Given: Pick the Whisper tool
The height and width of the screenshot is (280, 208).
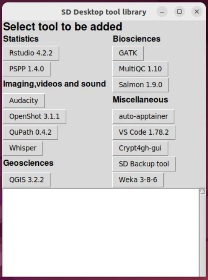Looking at the screenshot, I should [x=23, y=148].
